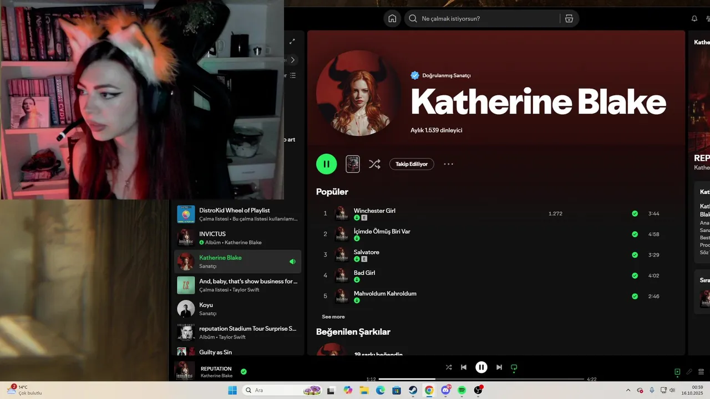Toggle liked checkmark for İçimde Ölmüş Biri Var
The height and width of the screenshot is (399, 710).
(635, 234)
